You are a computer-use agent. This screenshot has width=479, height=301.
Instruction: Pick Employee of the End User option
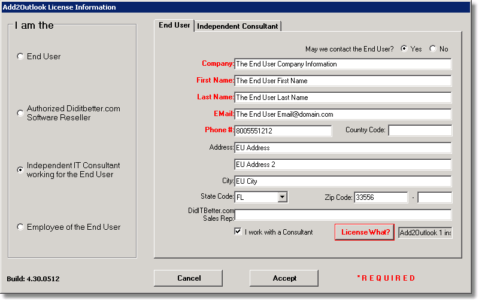click(x=20, y=227)
